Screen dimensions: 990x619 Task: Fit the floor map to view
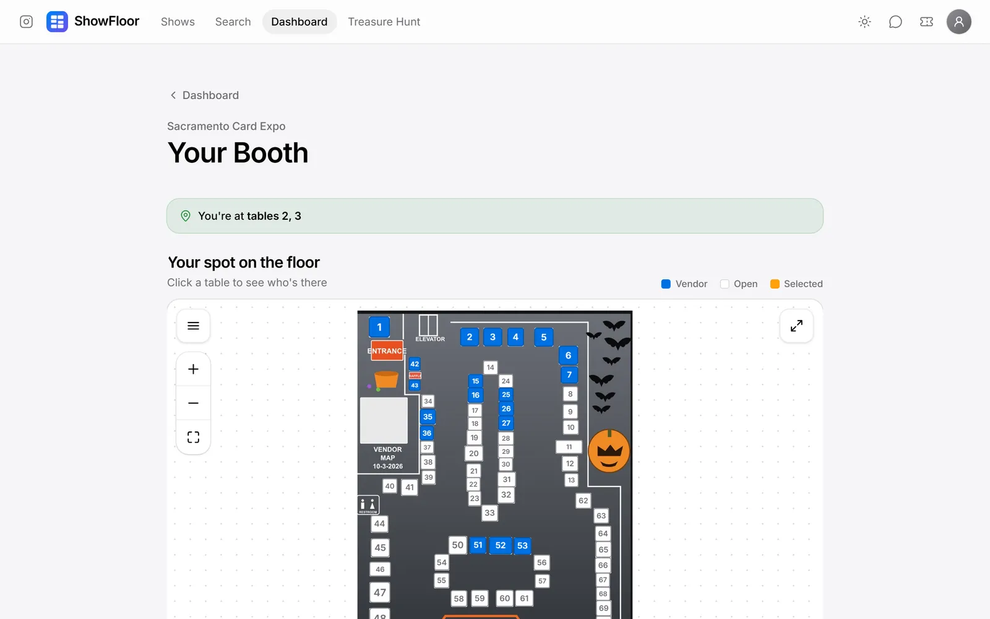click(193, 437)
